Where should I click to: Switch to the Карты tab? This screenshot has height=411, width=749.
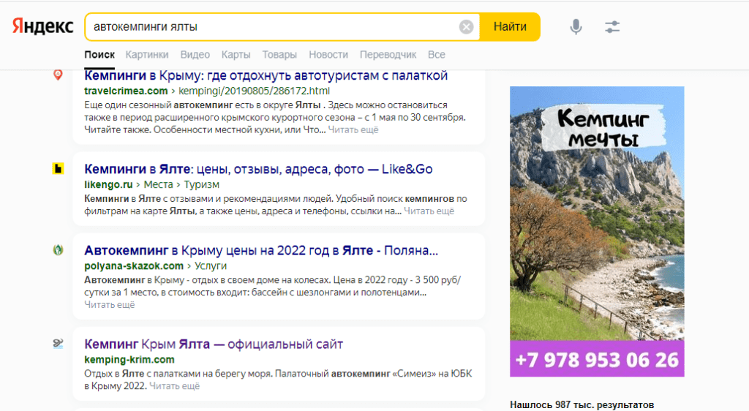(236, 55)
